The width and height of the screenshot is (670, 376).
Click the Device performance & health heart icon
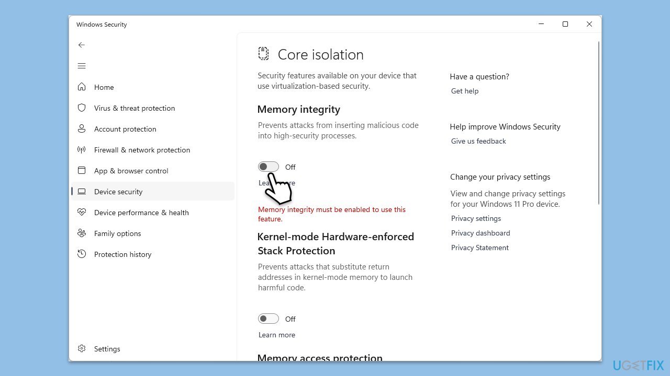click(82, 213)
